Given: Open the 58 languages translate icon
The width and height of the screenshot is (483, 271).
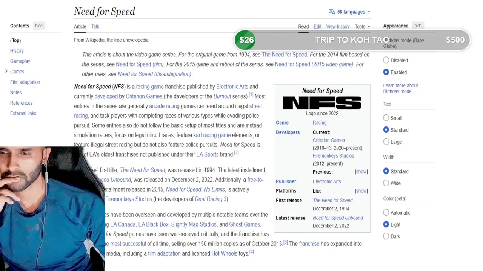Looking at the screenshot, I should (x=332, y=12).
